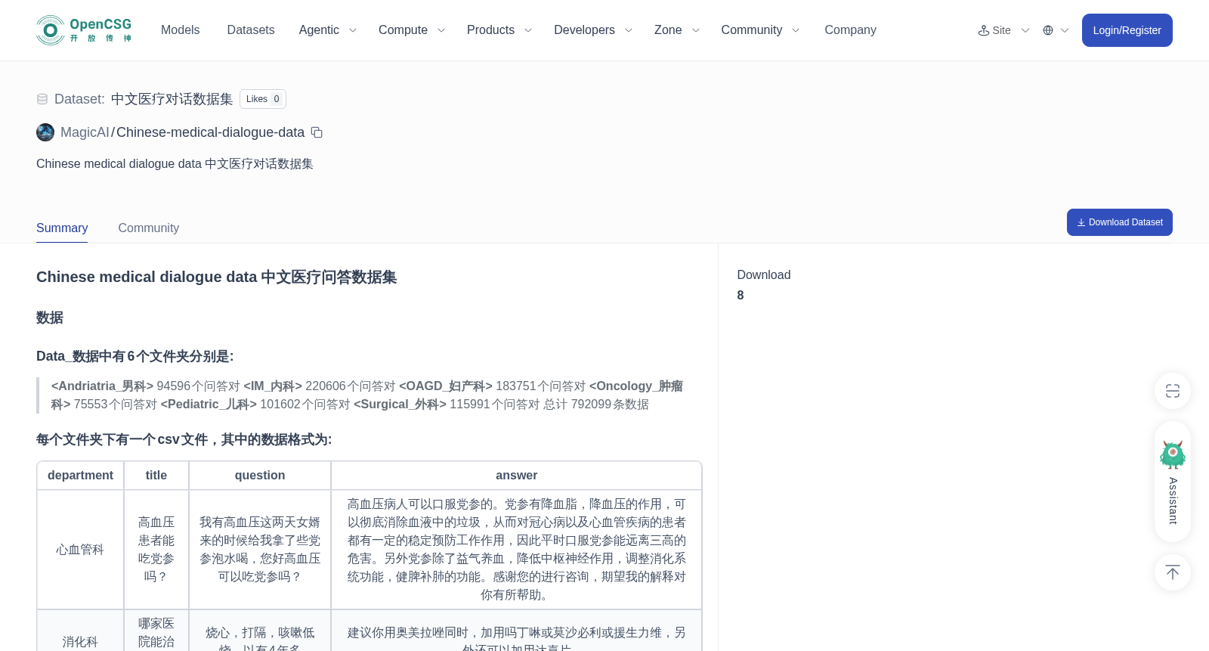Copy the dataset path Chinese-medical-dialogue-data
Screen dimensions: 1209x651
(x=317, y=132)
